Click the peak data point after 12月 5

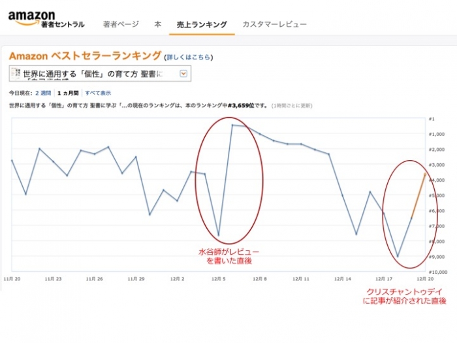(x=232, y=125)
